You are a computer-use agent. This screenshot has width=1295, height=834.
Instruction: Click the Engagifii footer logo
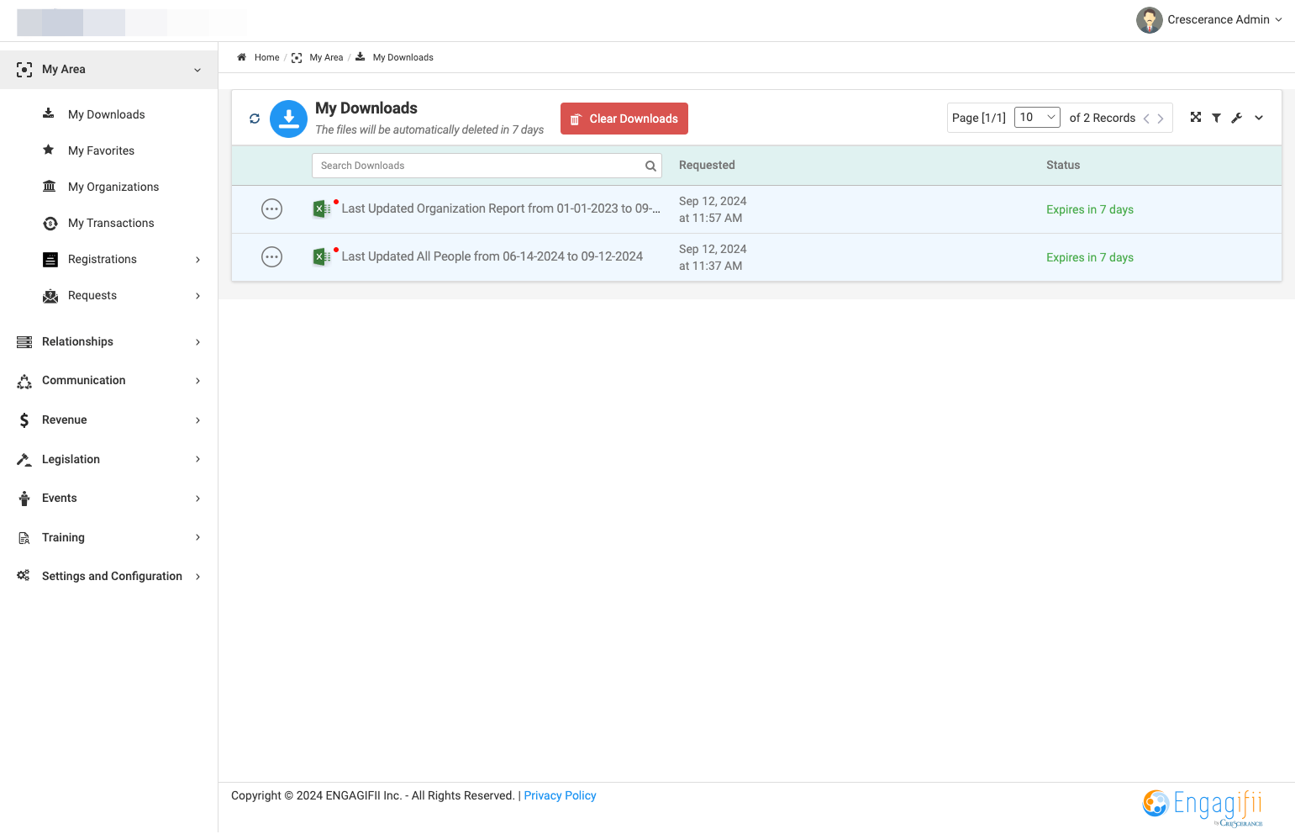1203,807
